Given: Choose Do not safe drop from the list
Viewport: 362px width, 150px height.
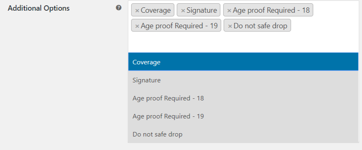Looking at the screenshot, I should pos(243,134).
